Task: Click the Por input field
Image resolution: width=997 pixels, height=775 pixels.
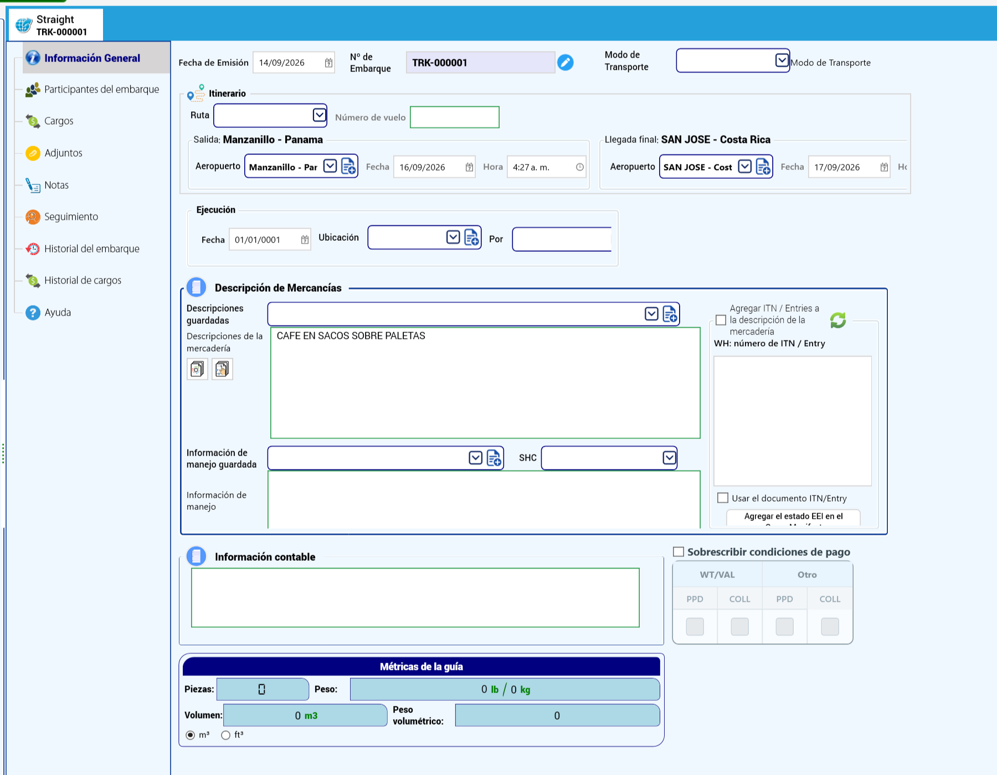Action: click(562, 239)
